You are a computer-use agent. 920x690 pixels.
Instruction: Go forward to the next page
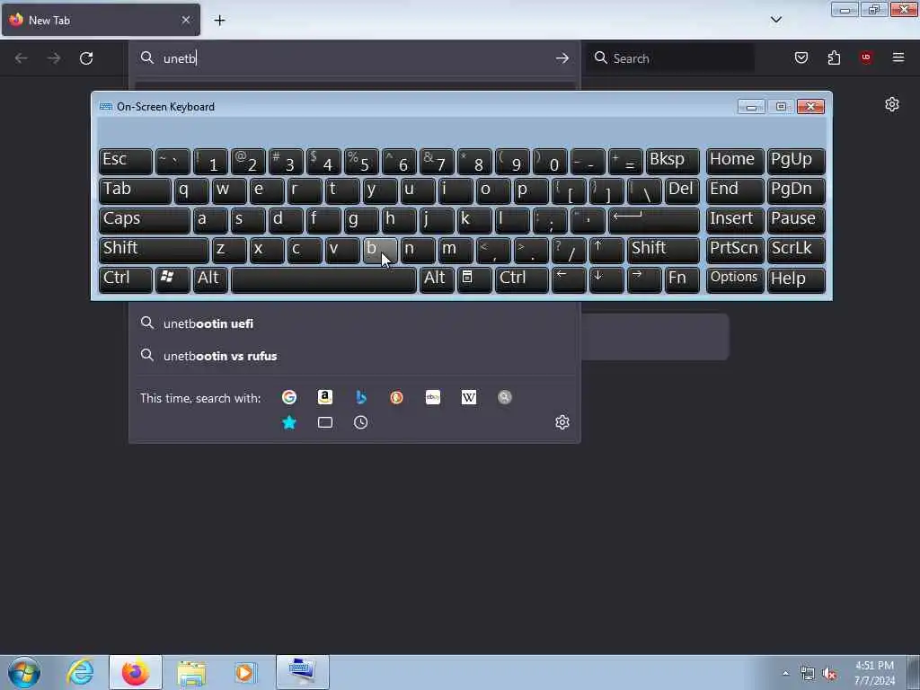pos(54,58)
